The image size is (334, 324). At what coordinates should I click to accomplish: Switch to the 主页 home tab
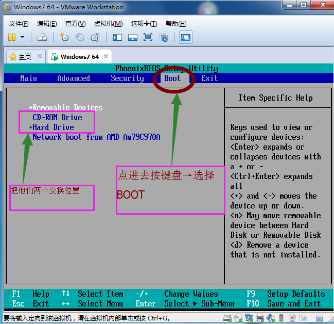[26, 57]
